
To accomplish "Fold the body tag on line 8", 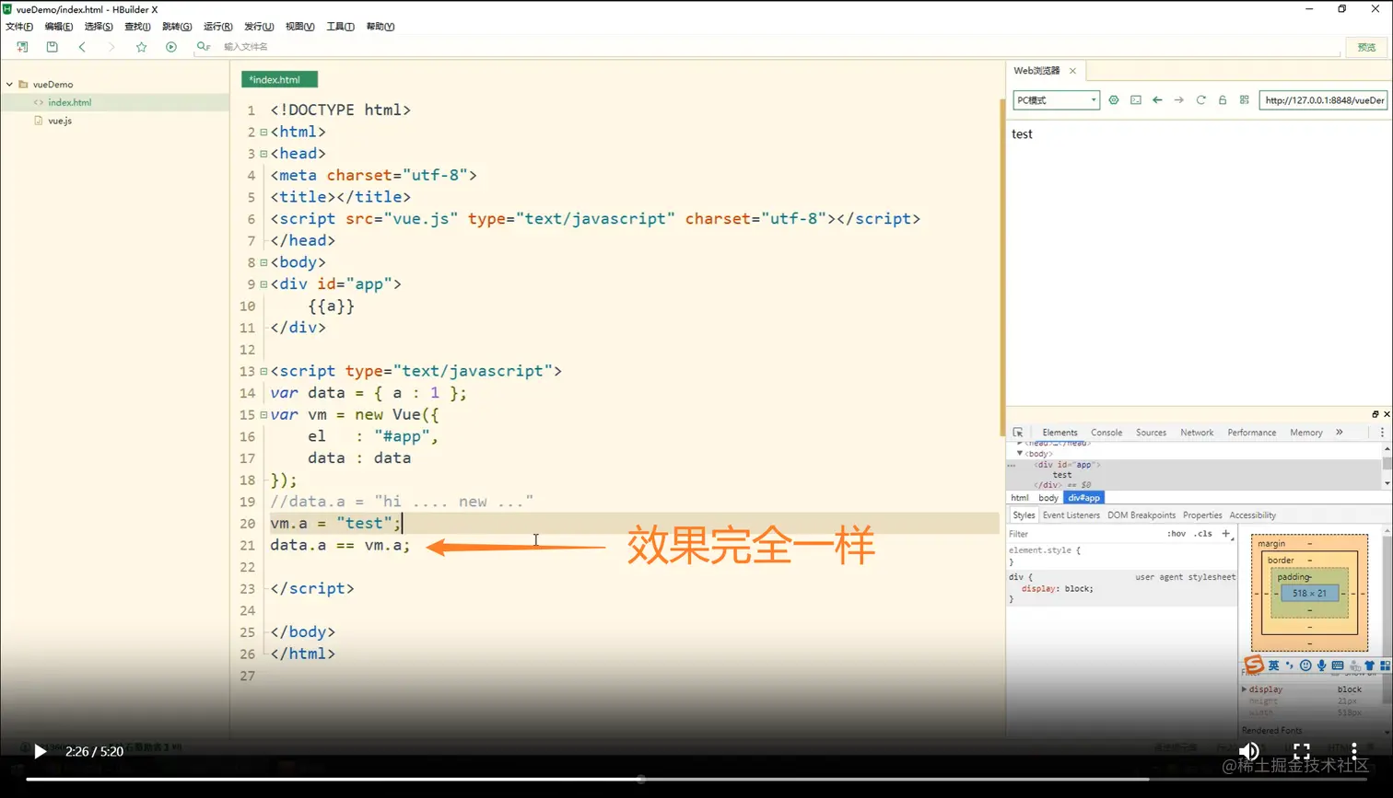I will pos(263,262).
